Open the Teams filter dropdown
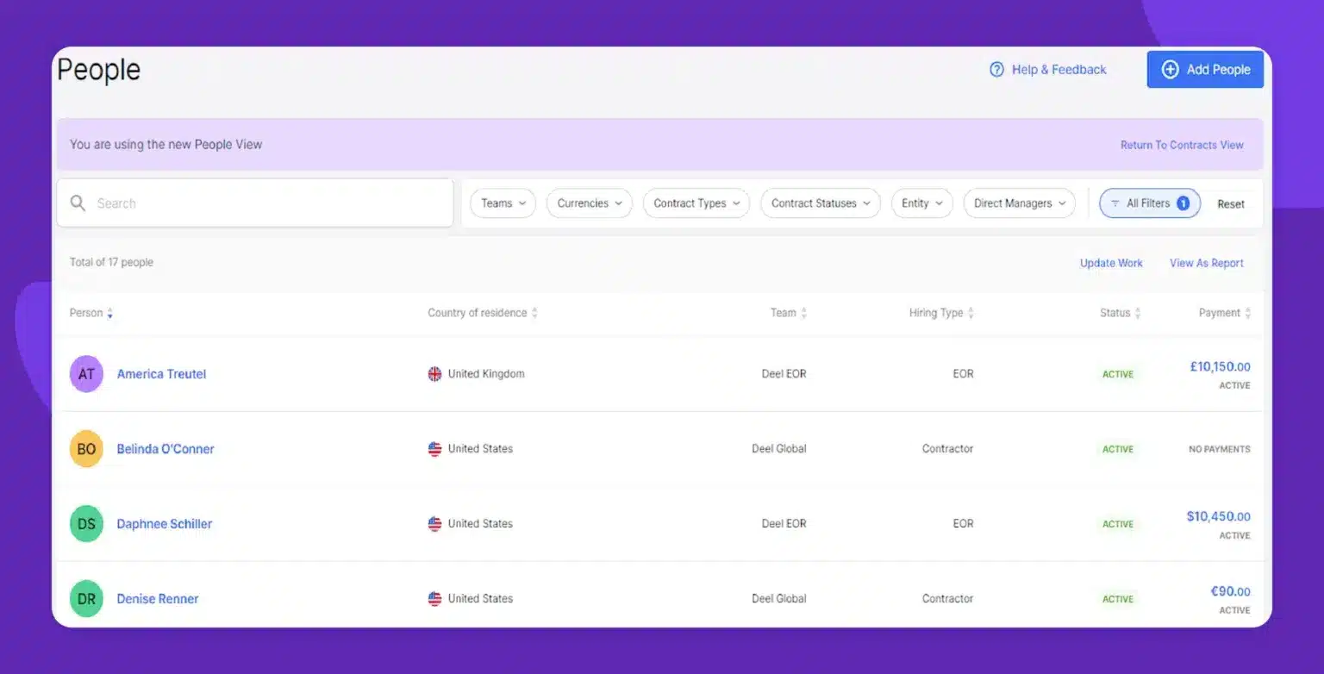This screenshot has width=1324, height=674. tap(503, 203)
